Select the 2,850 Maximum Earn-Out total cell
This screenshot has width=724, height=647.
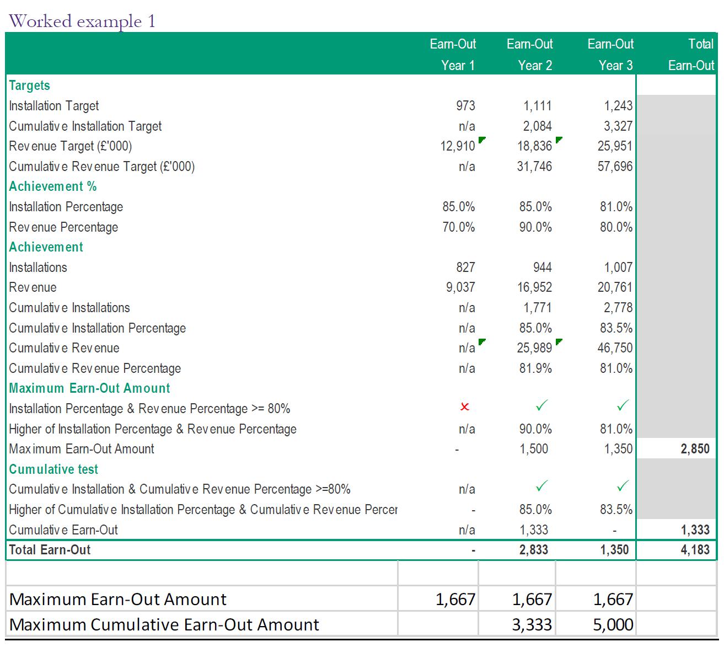(695, 449)
